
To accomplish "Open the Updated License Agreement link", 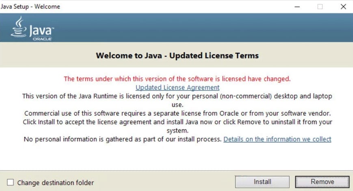I will pos(177,87).
